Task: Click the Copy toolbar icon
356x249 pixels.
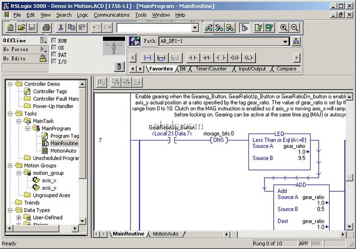Action: pos(72,28)
